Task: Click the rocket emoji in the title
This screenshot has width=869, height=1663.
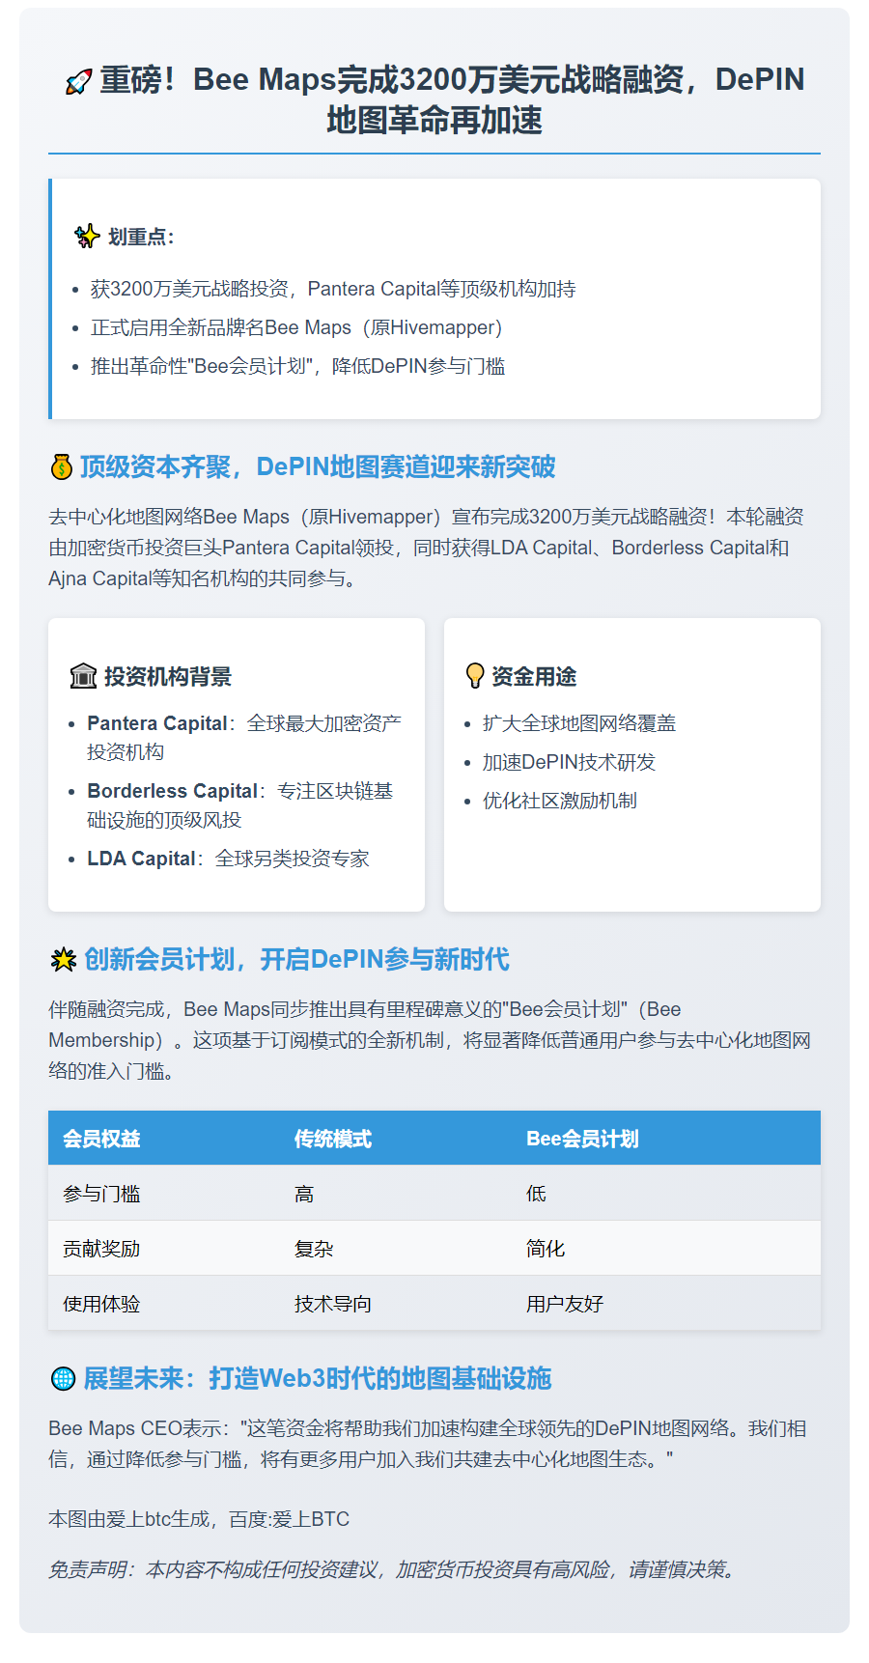Action: pos(78,82)
